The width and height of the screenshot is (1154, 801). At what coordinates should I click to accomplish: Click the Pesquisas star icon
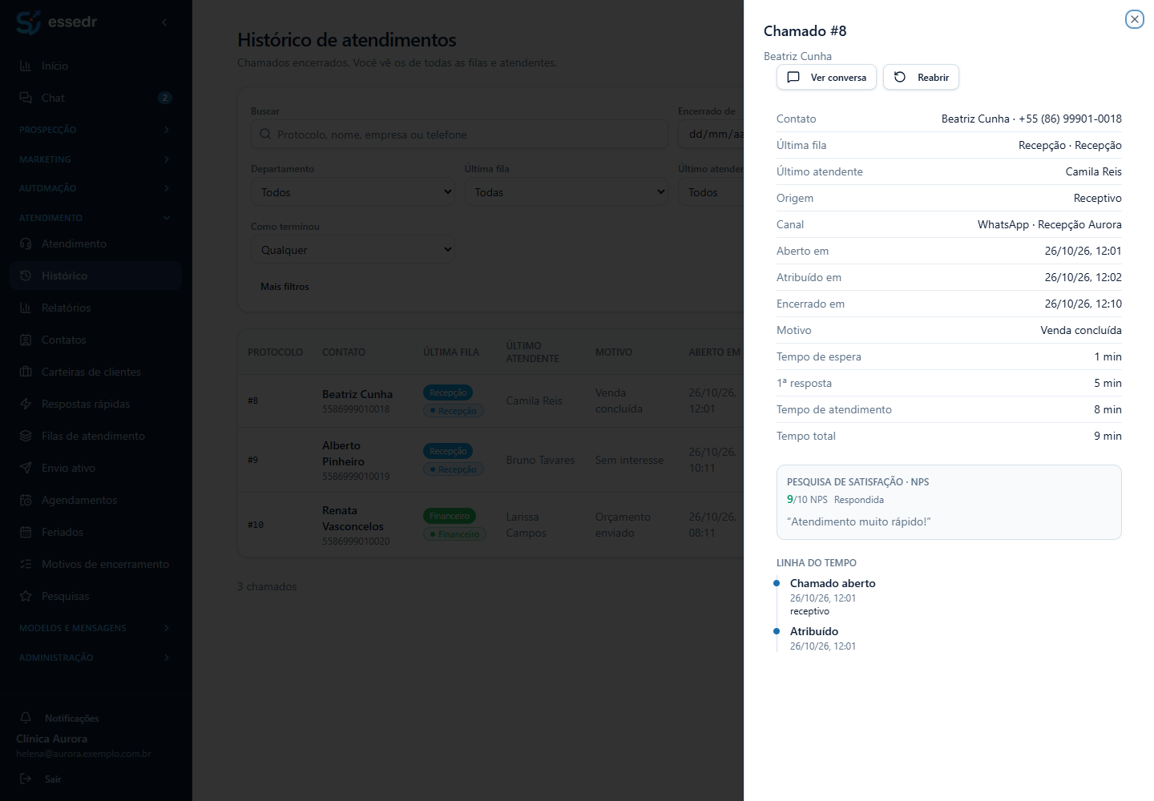coord(26,596)
